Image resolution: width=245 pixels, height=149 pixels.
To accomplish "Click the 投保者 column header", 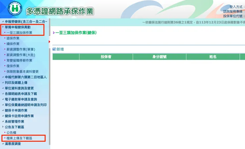I will pyautogui.click(x=106, y=57).
